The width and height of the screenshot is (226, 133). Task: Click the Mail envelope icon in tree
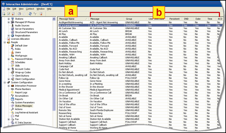point(12,116)
